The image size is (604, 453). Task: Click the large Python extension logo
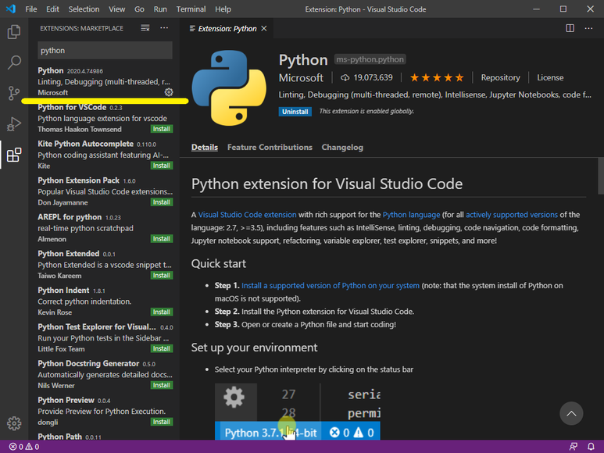[x=229, y=87]
